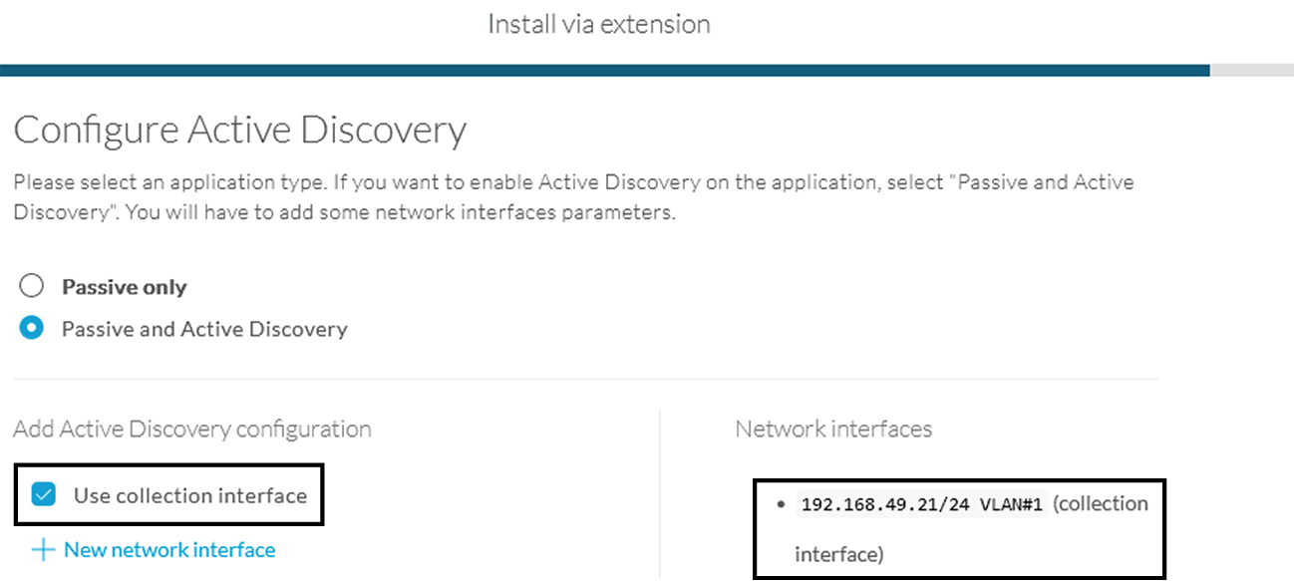
Task: Expand the Network interfaces section header
Action: (x=832, y=430)
